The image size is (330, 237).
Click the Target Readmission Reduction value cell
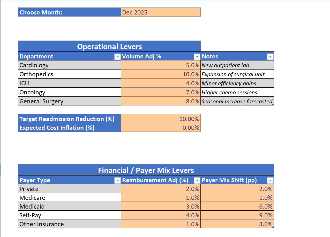(x=160, y=119)
